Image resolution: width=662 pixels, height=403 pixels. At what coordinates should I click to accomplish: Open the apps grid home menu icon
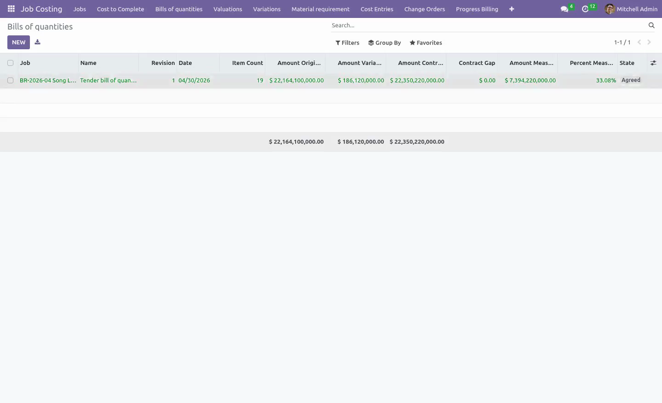pos(11,9)
